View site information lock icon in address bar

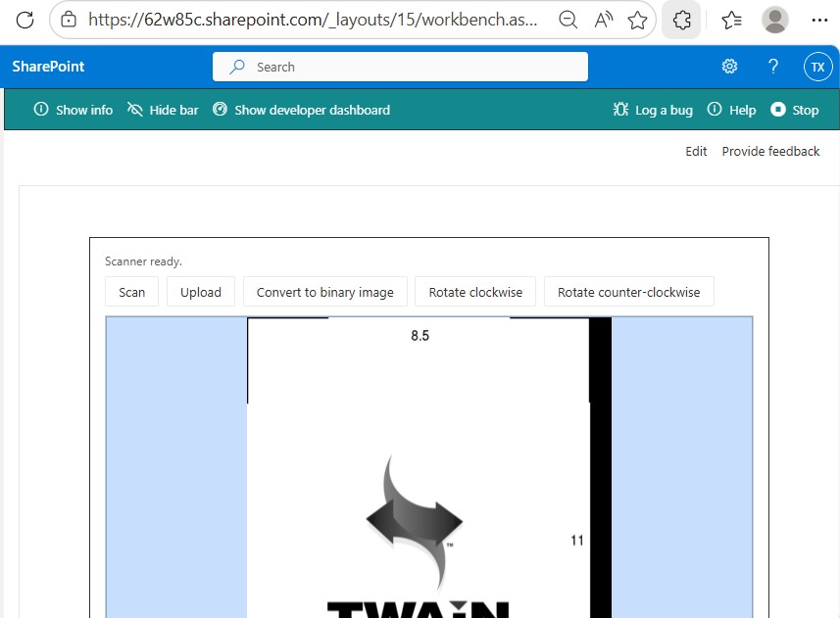tap(68, 20)
